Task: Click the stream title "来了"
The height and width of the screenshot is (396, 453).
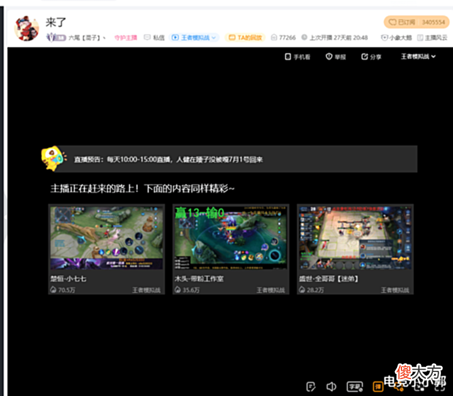Action: (x=56, y=22)
